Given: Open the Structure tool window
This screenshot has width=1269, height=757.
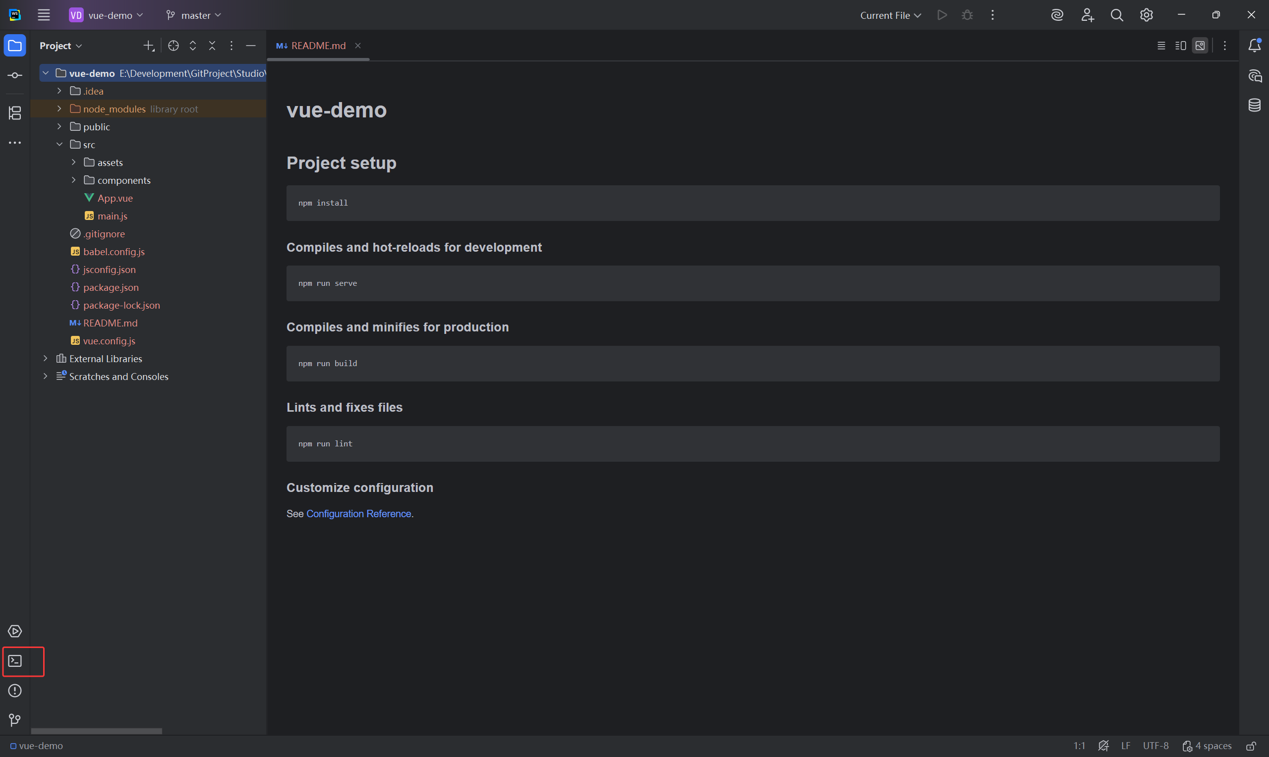Looking at the screenshot, I should click(15, 113).
